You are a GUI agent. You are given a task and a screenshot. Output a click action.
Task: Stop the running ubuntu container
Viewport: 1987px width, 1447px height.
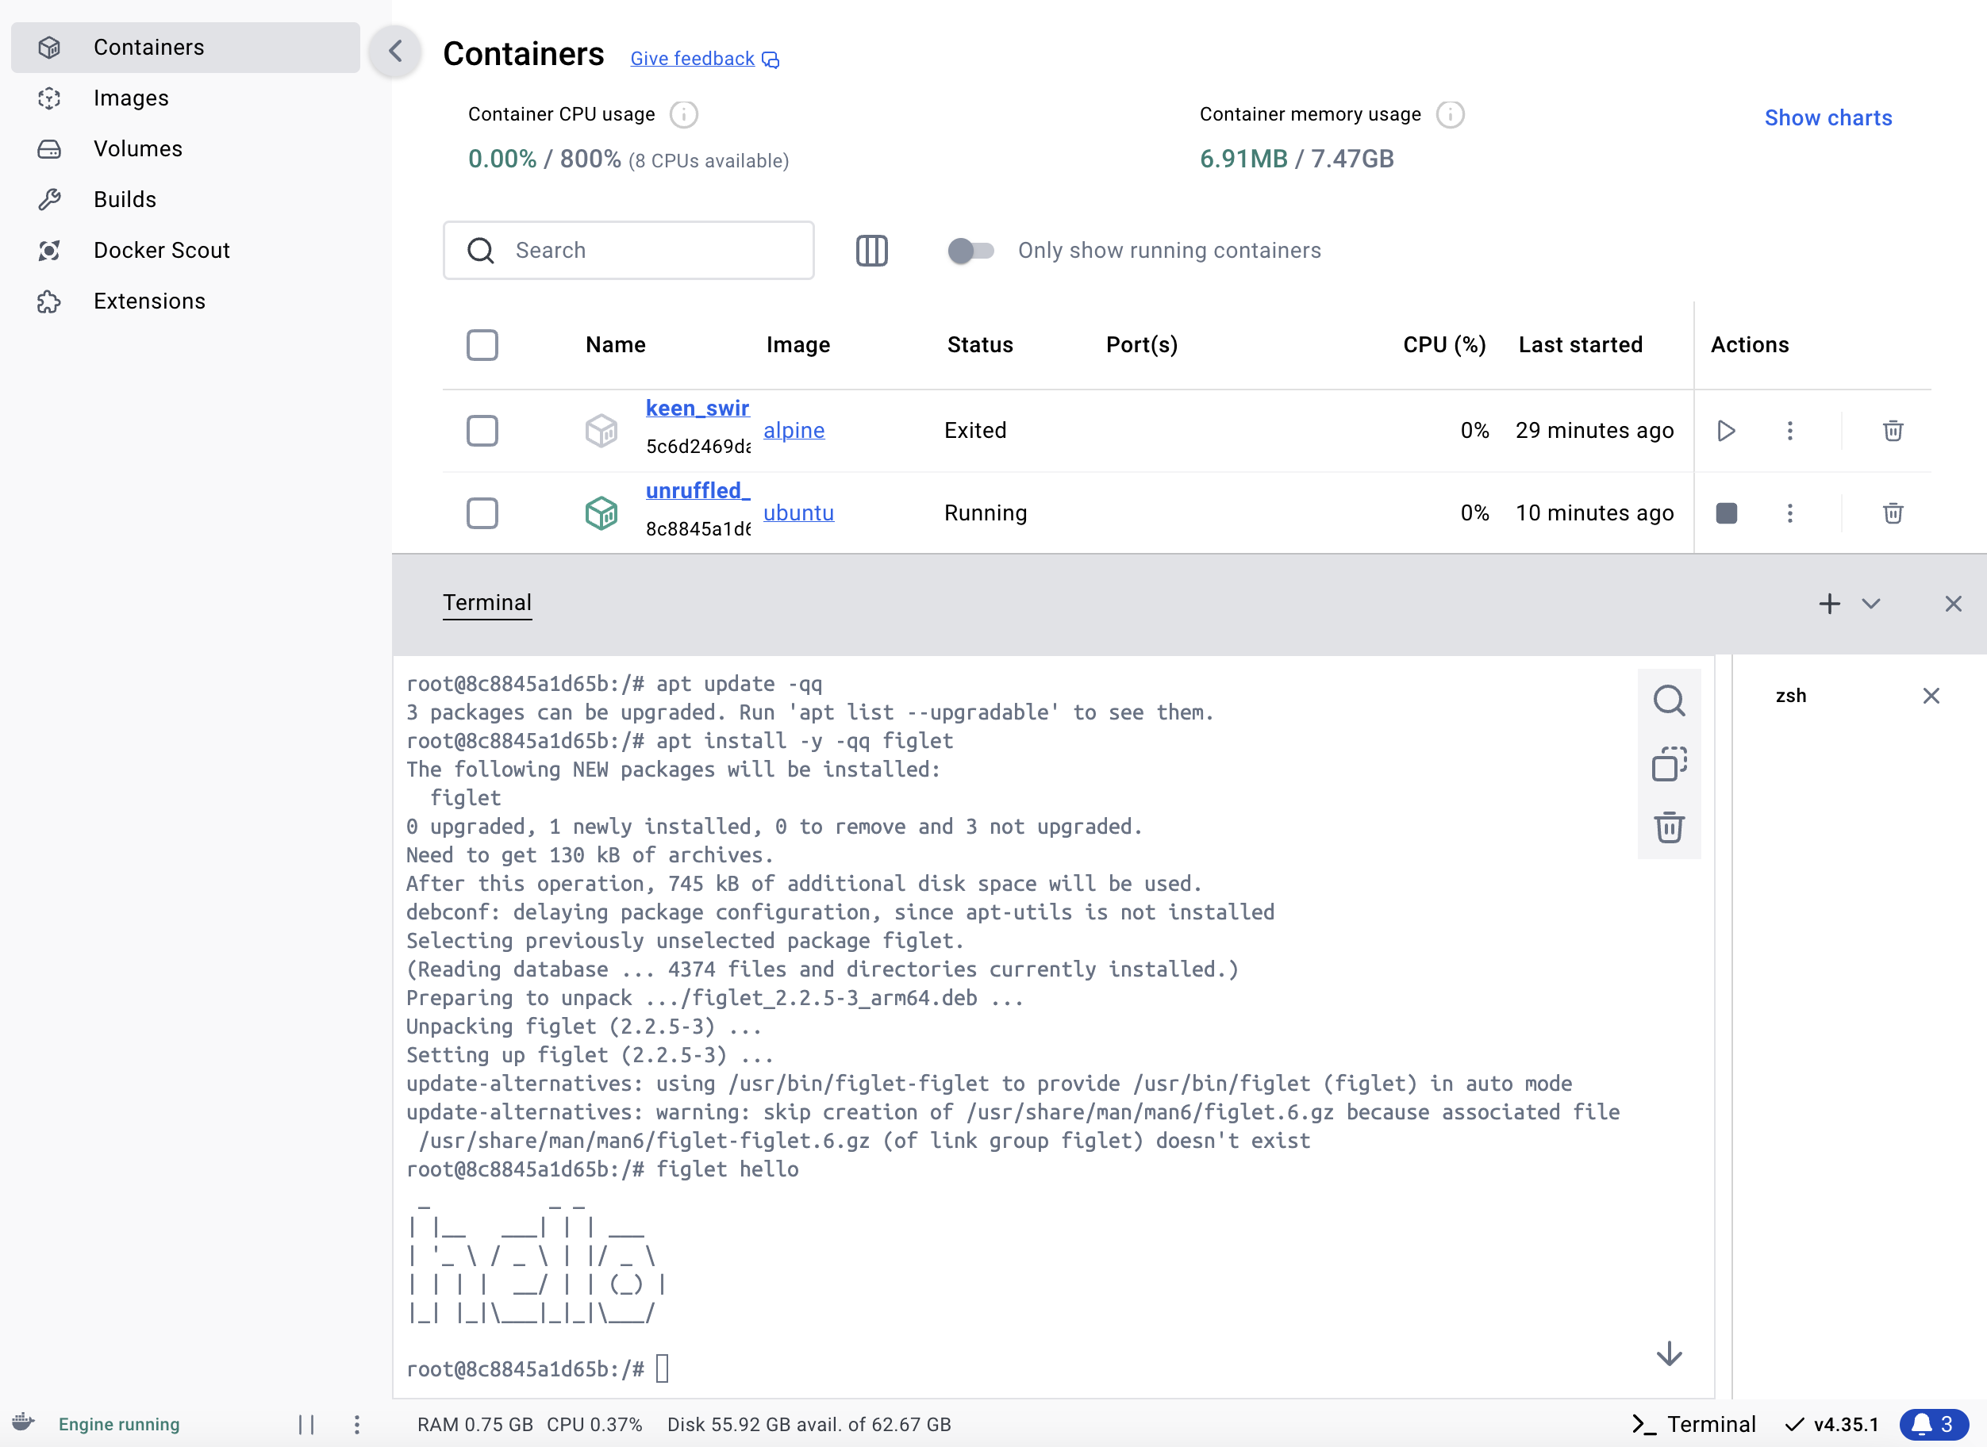(1726, 512)
